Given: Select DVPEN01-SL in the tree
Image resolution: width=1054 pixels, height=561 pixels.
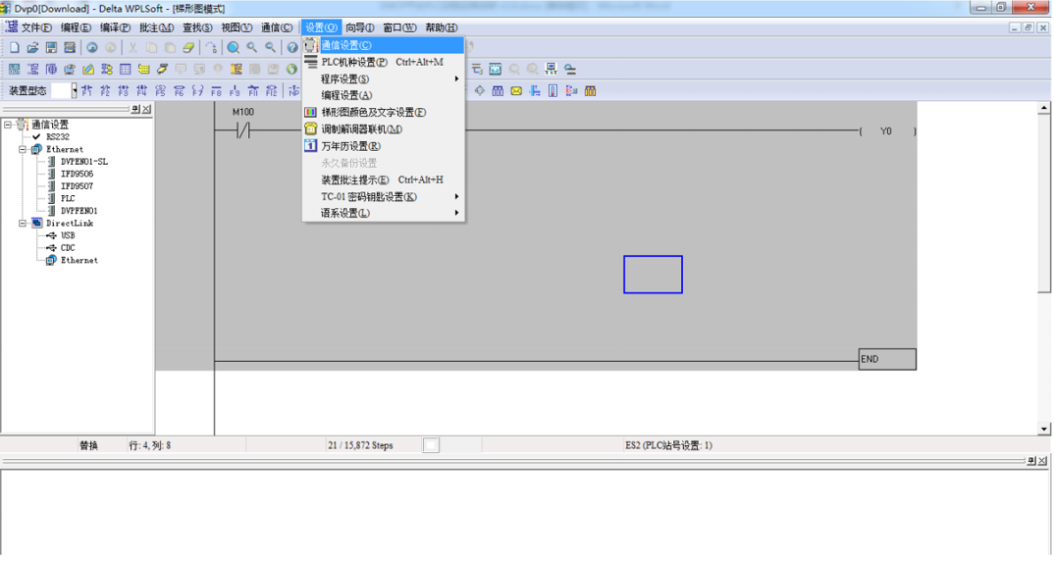Looking at the screenshot, I should 84,162.
